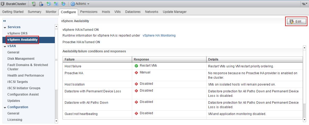Open the panel options menu at top right
The width and height of the screenshot is (309, 125).
[304, 4]
